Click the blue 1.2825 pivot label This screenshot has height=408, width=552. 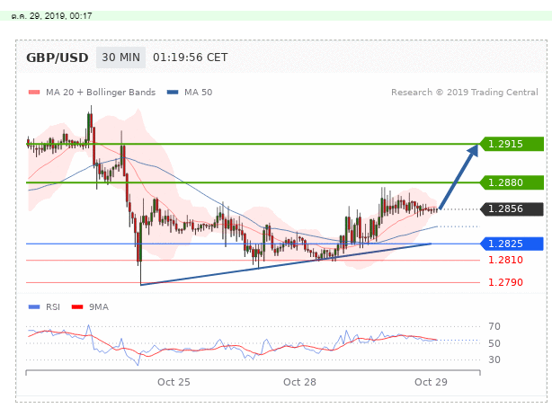click(512, 244)
